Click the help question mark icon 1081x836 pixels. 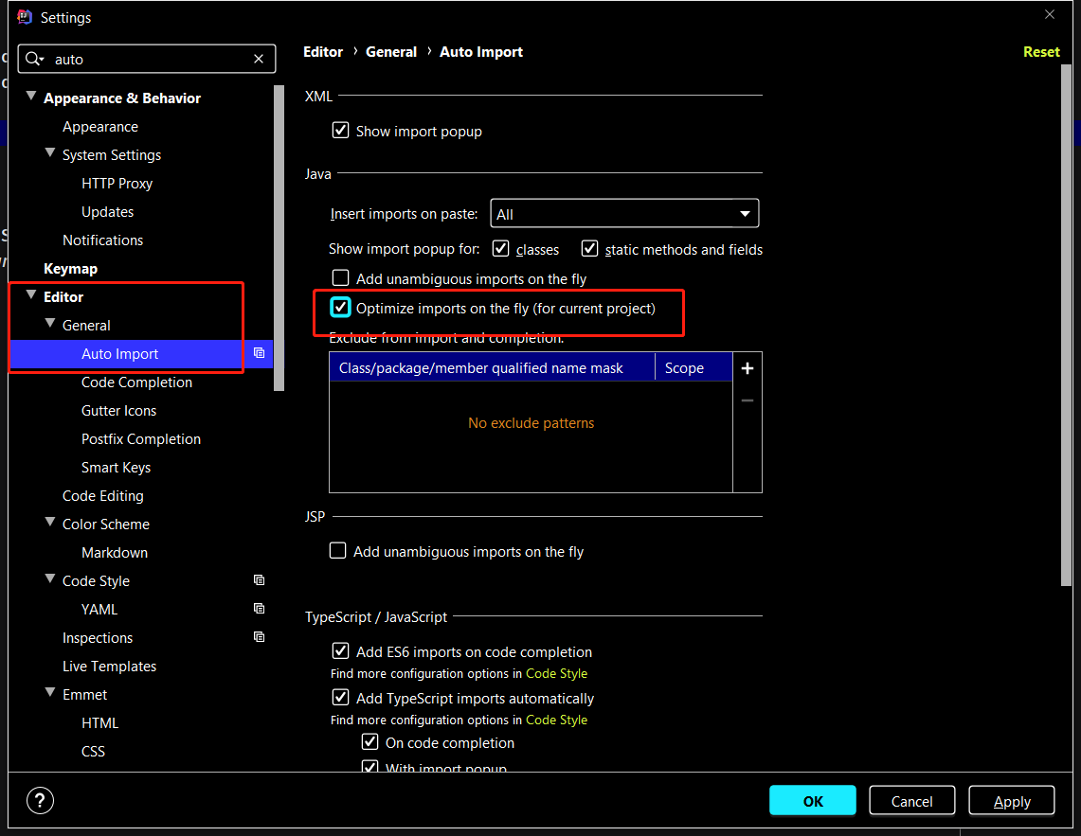click(x=41, y=800)
